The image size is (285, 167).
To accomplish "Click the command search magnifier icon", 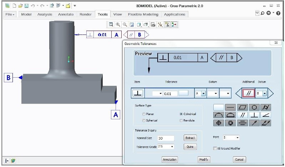I will [x=263, y=13].
